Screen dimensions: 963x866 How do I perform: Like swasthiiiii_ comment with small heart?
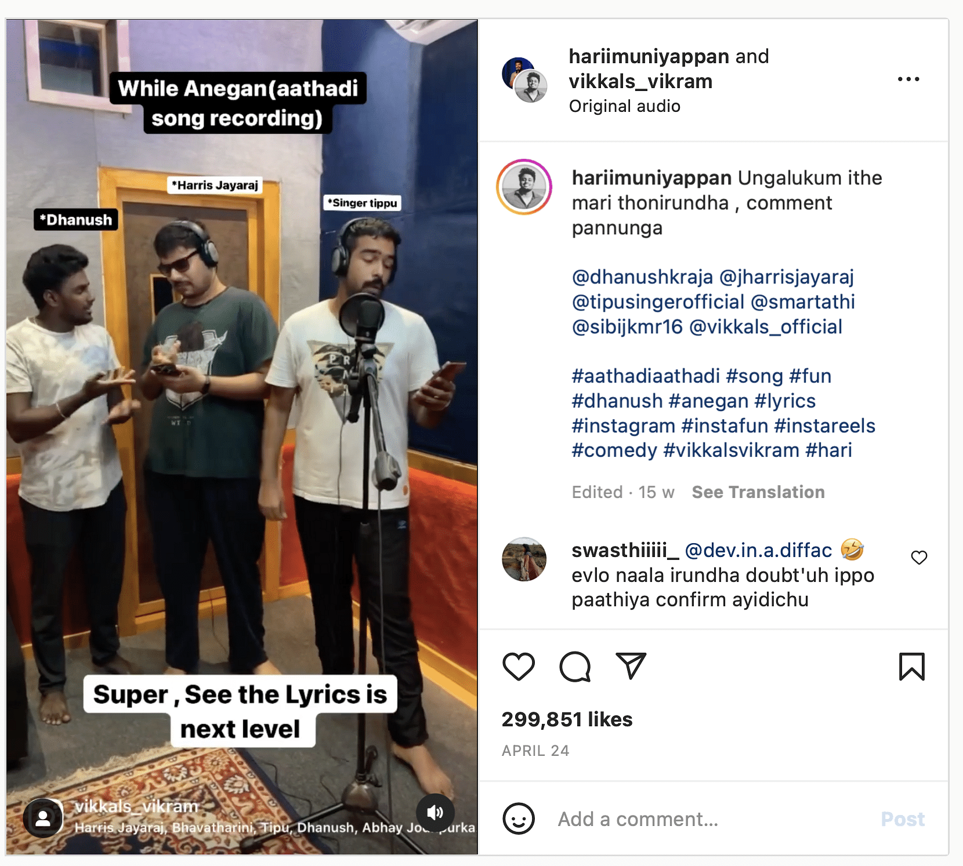coord(919,558)
